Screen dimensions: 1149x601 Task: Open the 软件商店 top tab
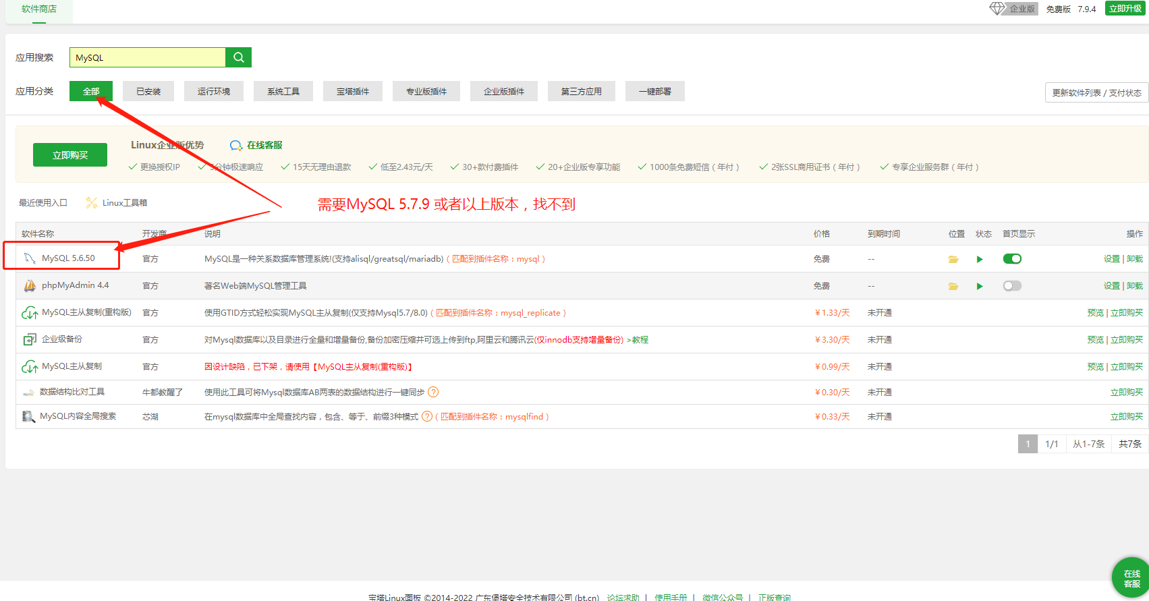[39, 9]
